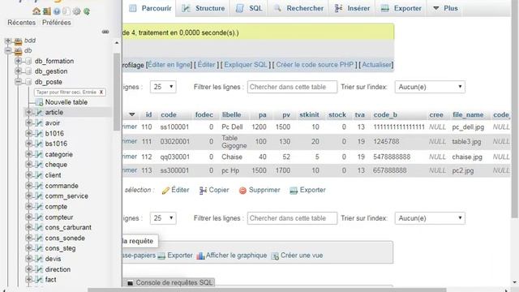Click the Éditer en ligne link

coord(169,65)
